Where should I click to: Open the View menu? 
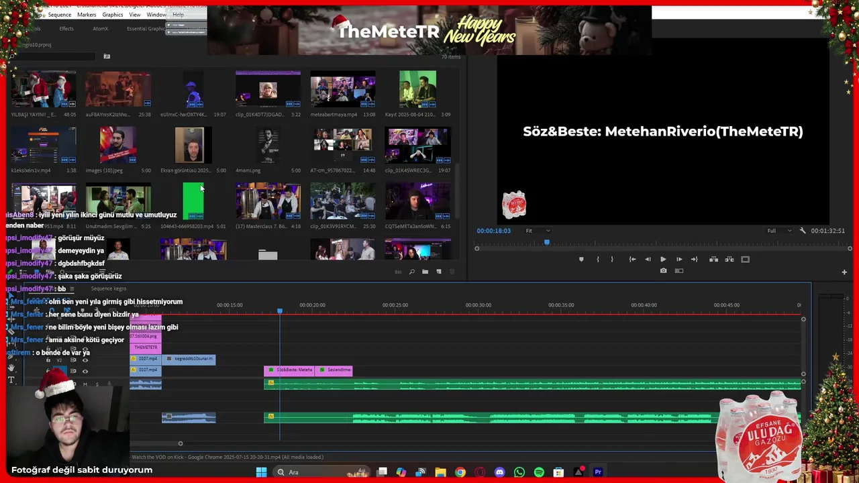(135, 15)
